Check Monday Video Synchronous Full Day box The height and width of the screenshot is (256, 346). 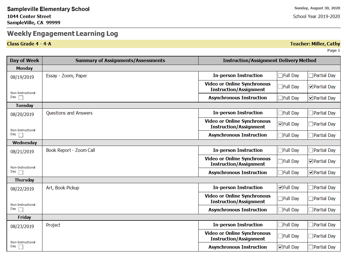tap(280, 87)
